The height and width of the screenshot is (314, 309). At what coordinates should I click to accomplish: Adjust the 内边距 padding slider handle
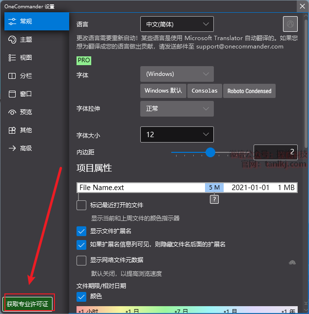[x=210, y=152]
